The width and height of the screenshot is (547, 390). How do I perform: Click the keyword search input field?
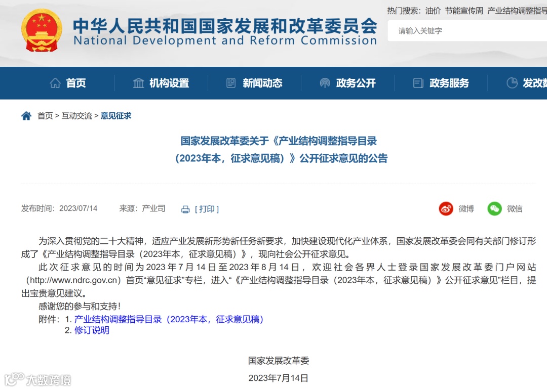click(x=467, y=31)
